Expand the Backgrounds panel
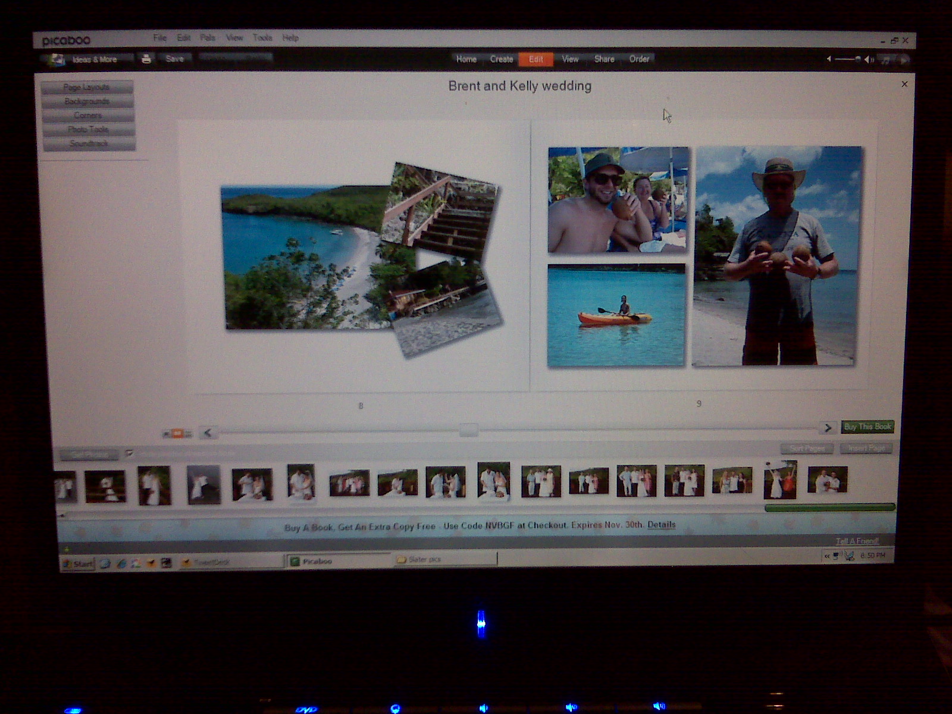This screenshot has height=714, width=952. [87, 102]
